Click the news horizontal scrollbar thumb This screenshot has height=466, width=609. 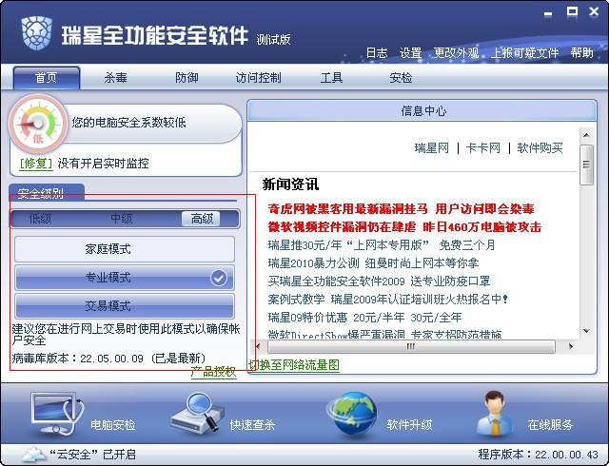tap(411, 346)
